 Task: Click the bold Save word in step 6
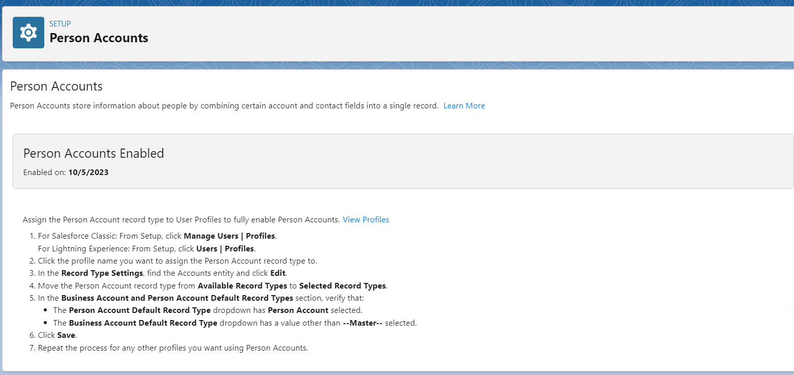click(x=66, y=336)
